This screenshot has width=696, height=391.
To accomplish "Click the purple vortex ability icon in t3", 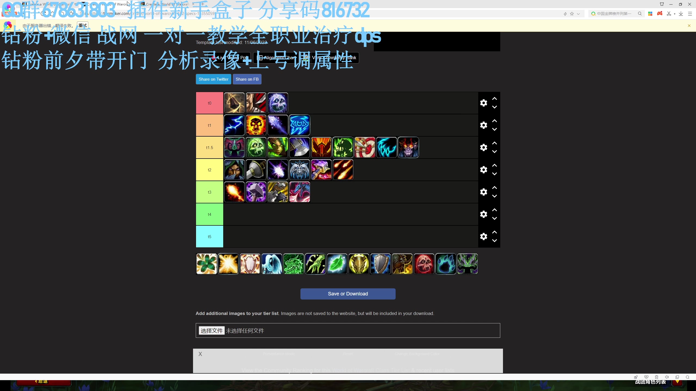I will click(x=256, y=191).
